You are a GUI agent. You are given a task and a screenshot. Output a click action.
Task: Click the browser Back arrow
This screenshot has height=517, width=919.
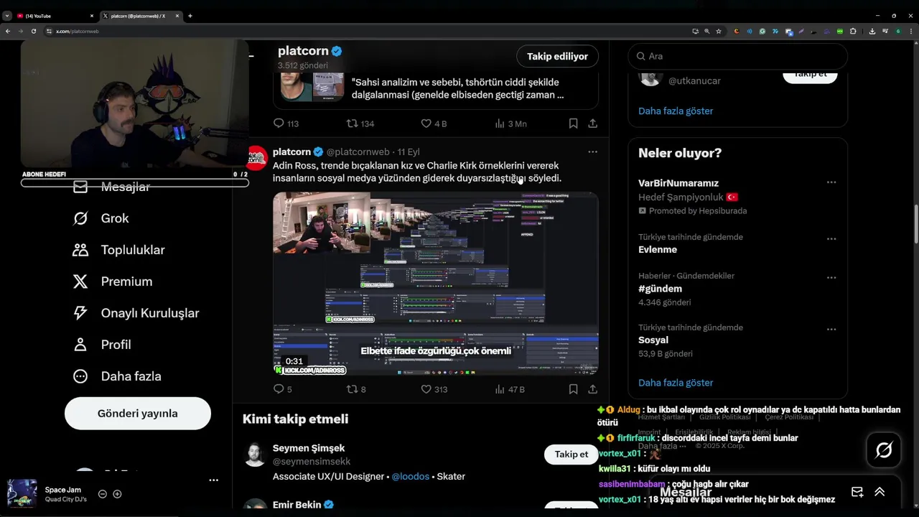8,32
